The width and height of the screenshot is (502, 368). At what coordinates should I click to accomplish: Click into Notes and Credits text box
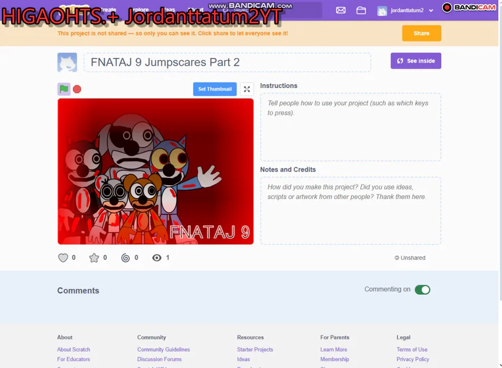(x=351, y=211)
